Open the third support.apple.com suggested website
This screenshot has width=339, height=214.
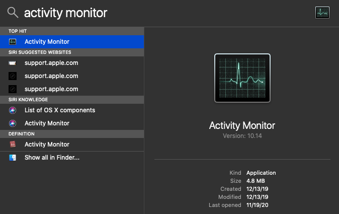point(72,89)
